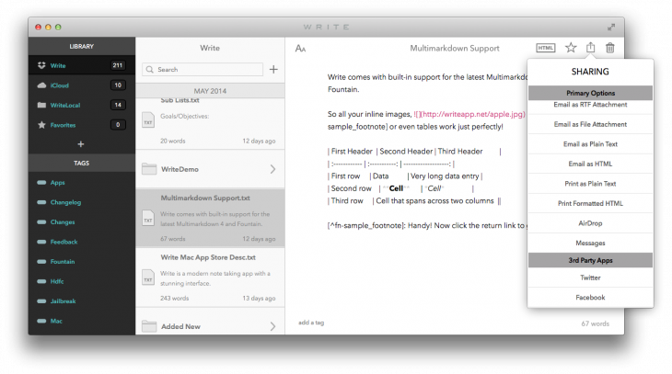Click the share icon in toolbar

(x=591, y=47)
